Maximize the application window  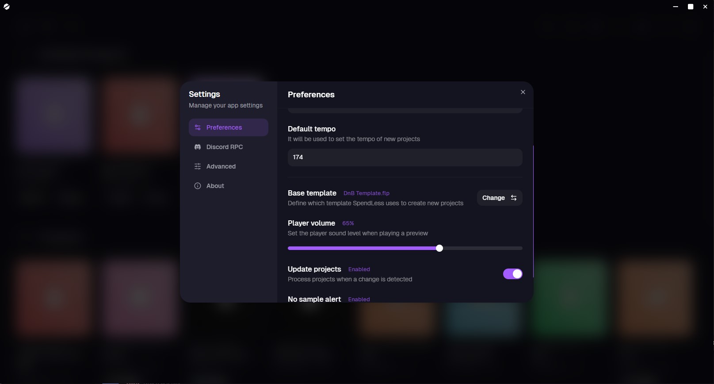[x=691, y=7]
